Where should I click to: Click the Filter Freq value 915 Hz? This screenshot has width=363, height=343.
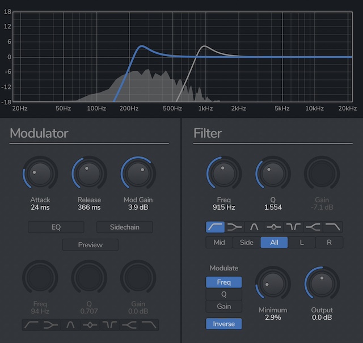223,208
